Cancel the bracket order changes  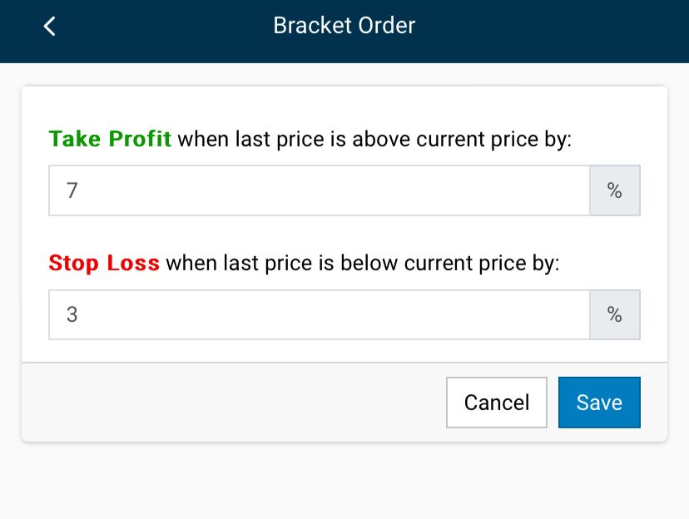(x=497, y=403)
